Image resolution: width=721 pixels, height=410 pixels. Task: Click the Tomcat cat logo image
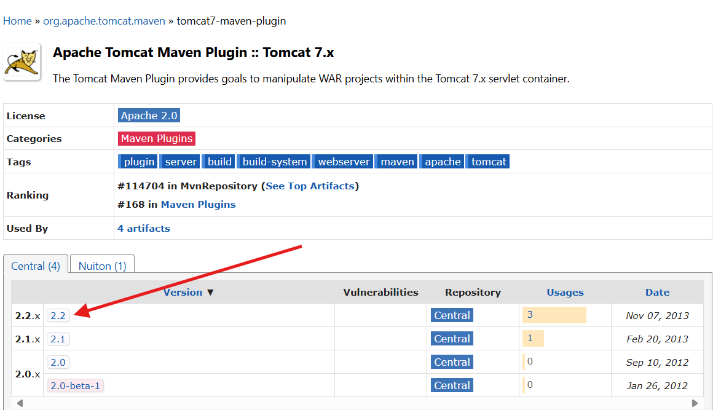tap(22, 62)
